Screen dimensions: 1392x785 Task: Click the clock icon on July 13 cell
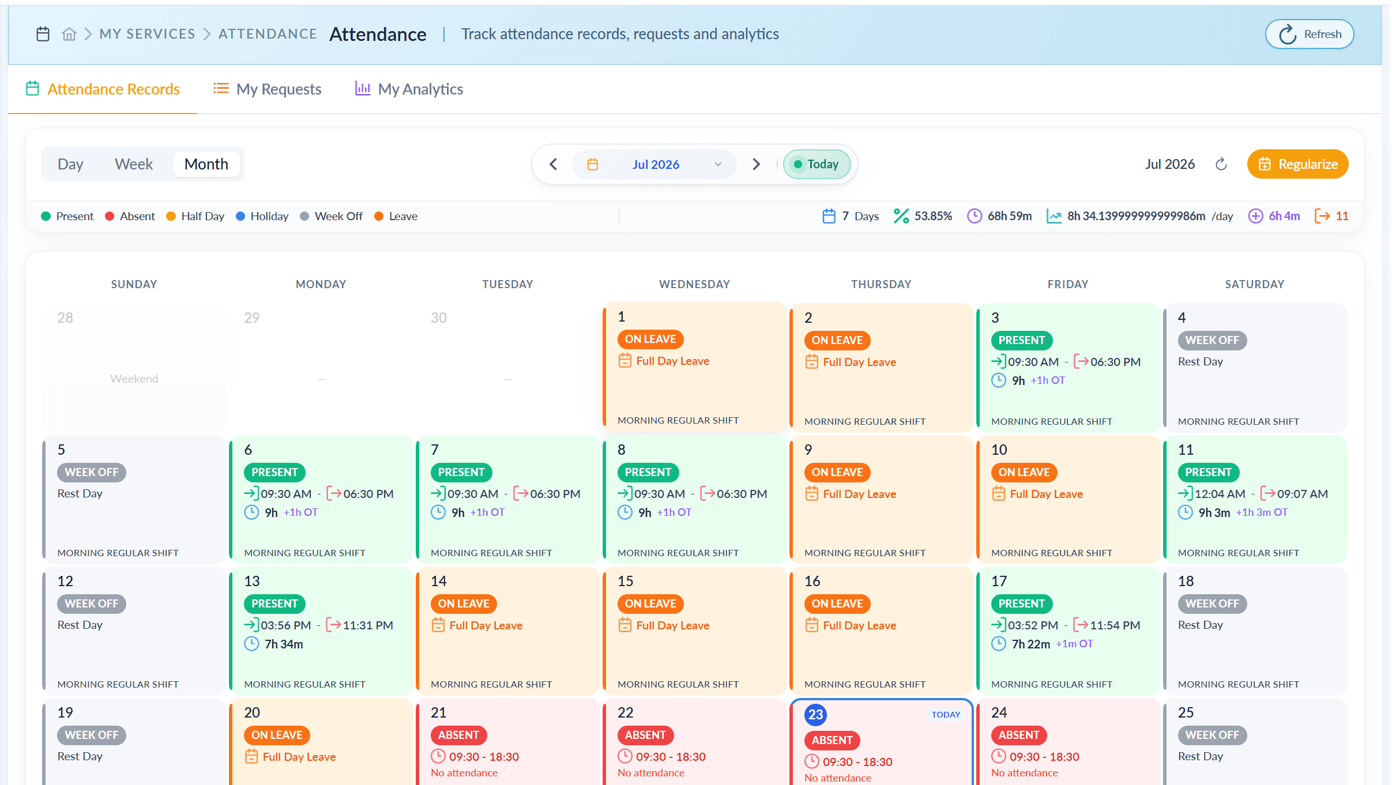coord(251,644)
